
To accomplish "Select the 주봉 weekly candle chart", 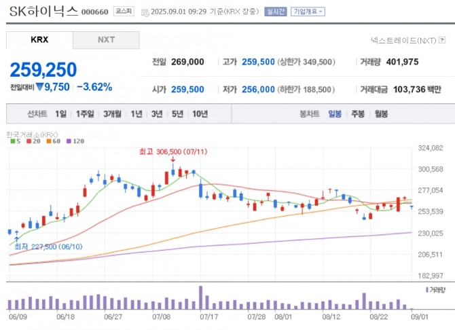I will click(358, 114).
